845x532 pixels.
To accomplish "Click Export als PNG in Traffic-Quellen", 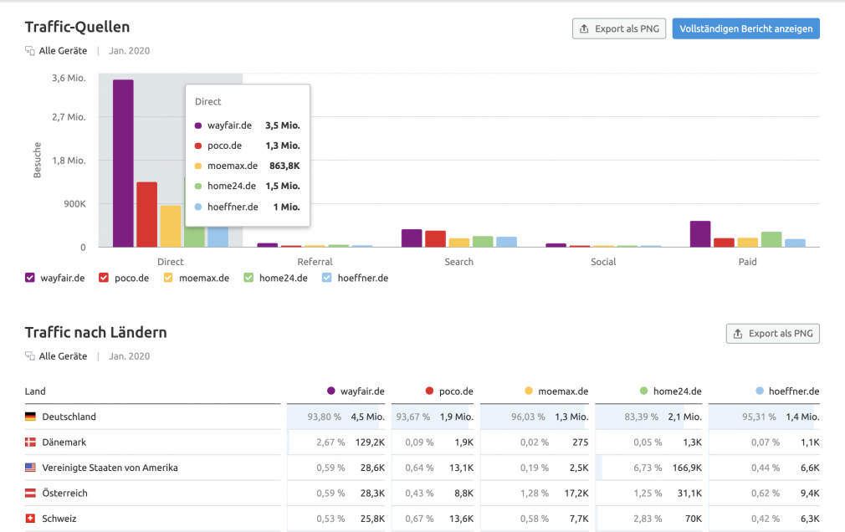I will click(618, 28).
